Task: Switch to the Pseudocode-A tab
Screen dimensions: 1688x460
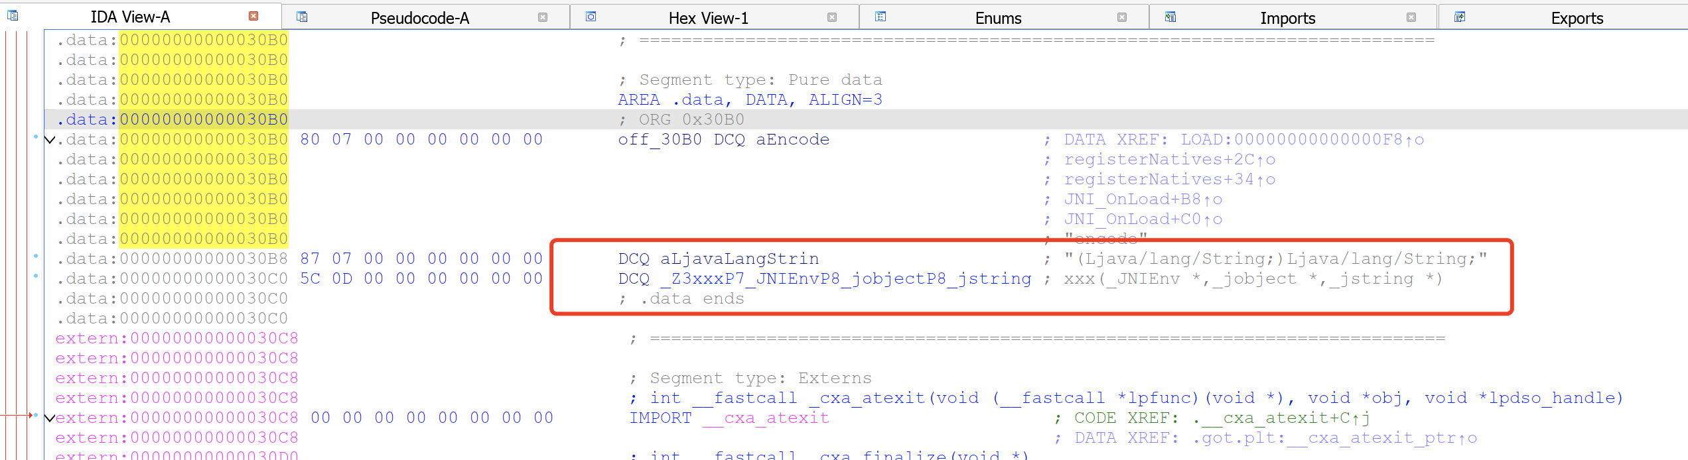Action: 420,18
